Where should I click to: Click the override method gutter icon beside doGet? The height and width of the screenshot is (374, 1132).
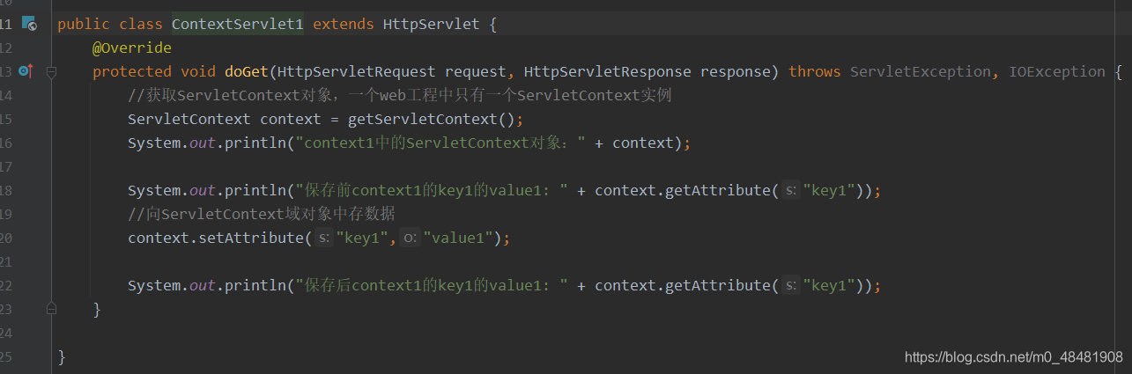point(26,71)
